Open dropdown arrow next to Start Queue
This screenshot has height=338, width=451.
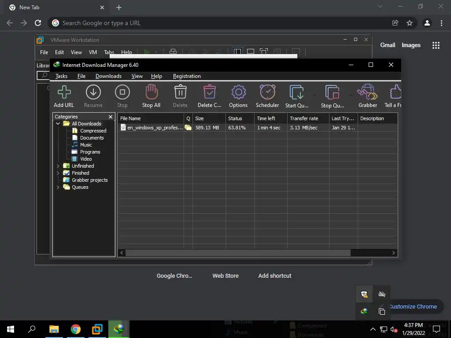[x=314, y=95]
